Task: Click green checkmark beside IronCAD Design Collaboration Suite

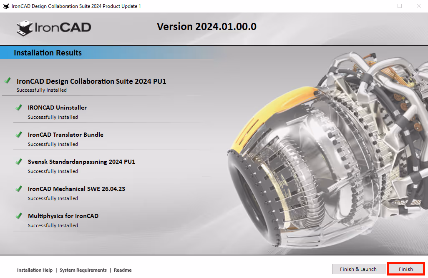Action: [8, 80]
